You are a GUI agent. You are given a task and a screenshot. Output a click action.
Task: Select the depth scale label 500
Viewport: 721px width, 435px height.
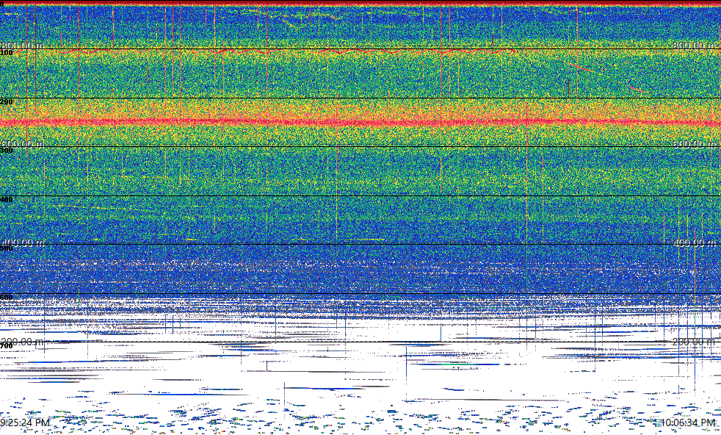pos(7,248)
